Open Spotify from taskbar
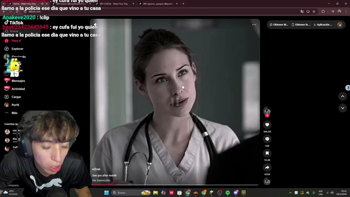The height and width of the screenshot is (197, 350). [227, 193]
